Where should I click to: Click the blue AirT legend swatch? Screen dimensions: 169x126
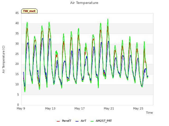tap(77, 121)
